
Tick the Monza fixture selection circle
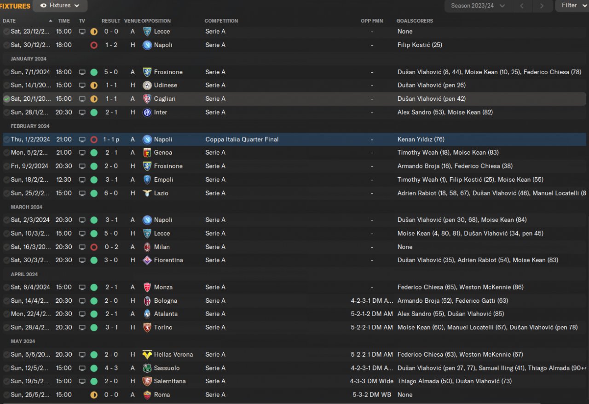(x=6, y=287)
